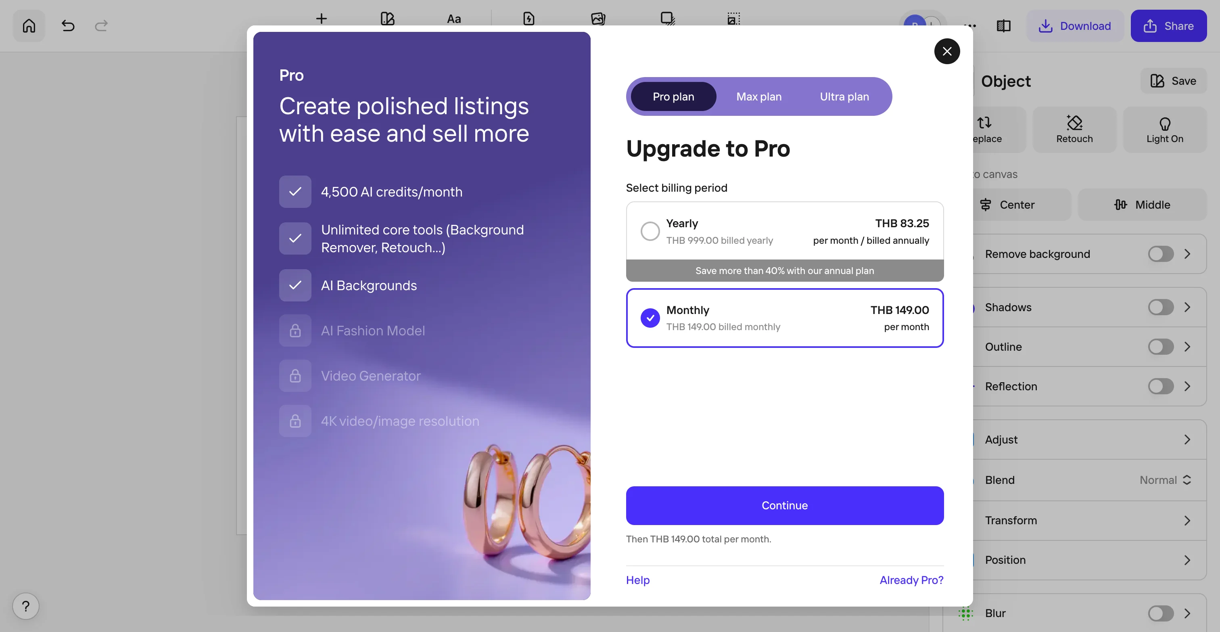Toggle the Shadows switch

(x=1160, y=307)
